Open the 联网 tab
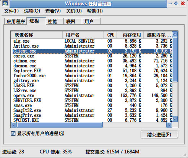 point(73,21)
